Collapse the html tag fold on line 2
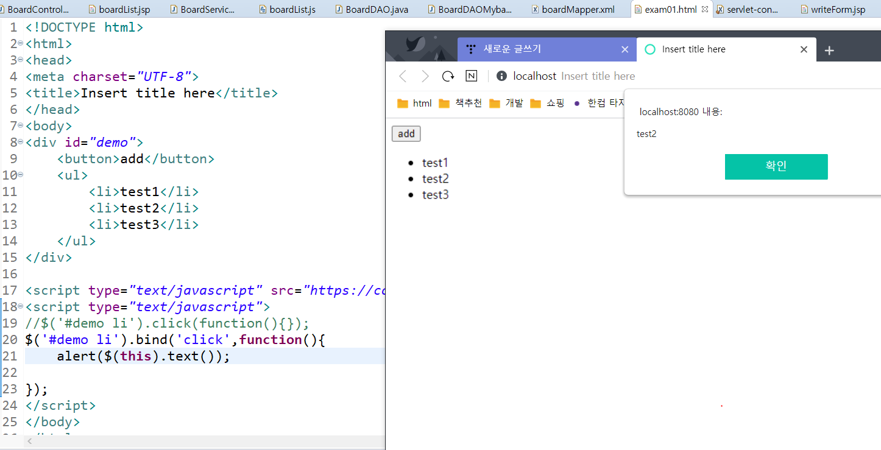Screen dimensions: 881x450 pos(20,43)
